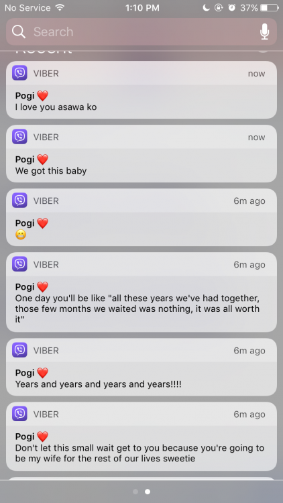Image resolution: width=283 pixels, height=503 pixels.
Task: Tap Viber icon on 'I love you asawa ko' notification
Action: coord(19,73)
